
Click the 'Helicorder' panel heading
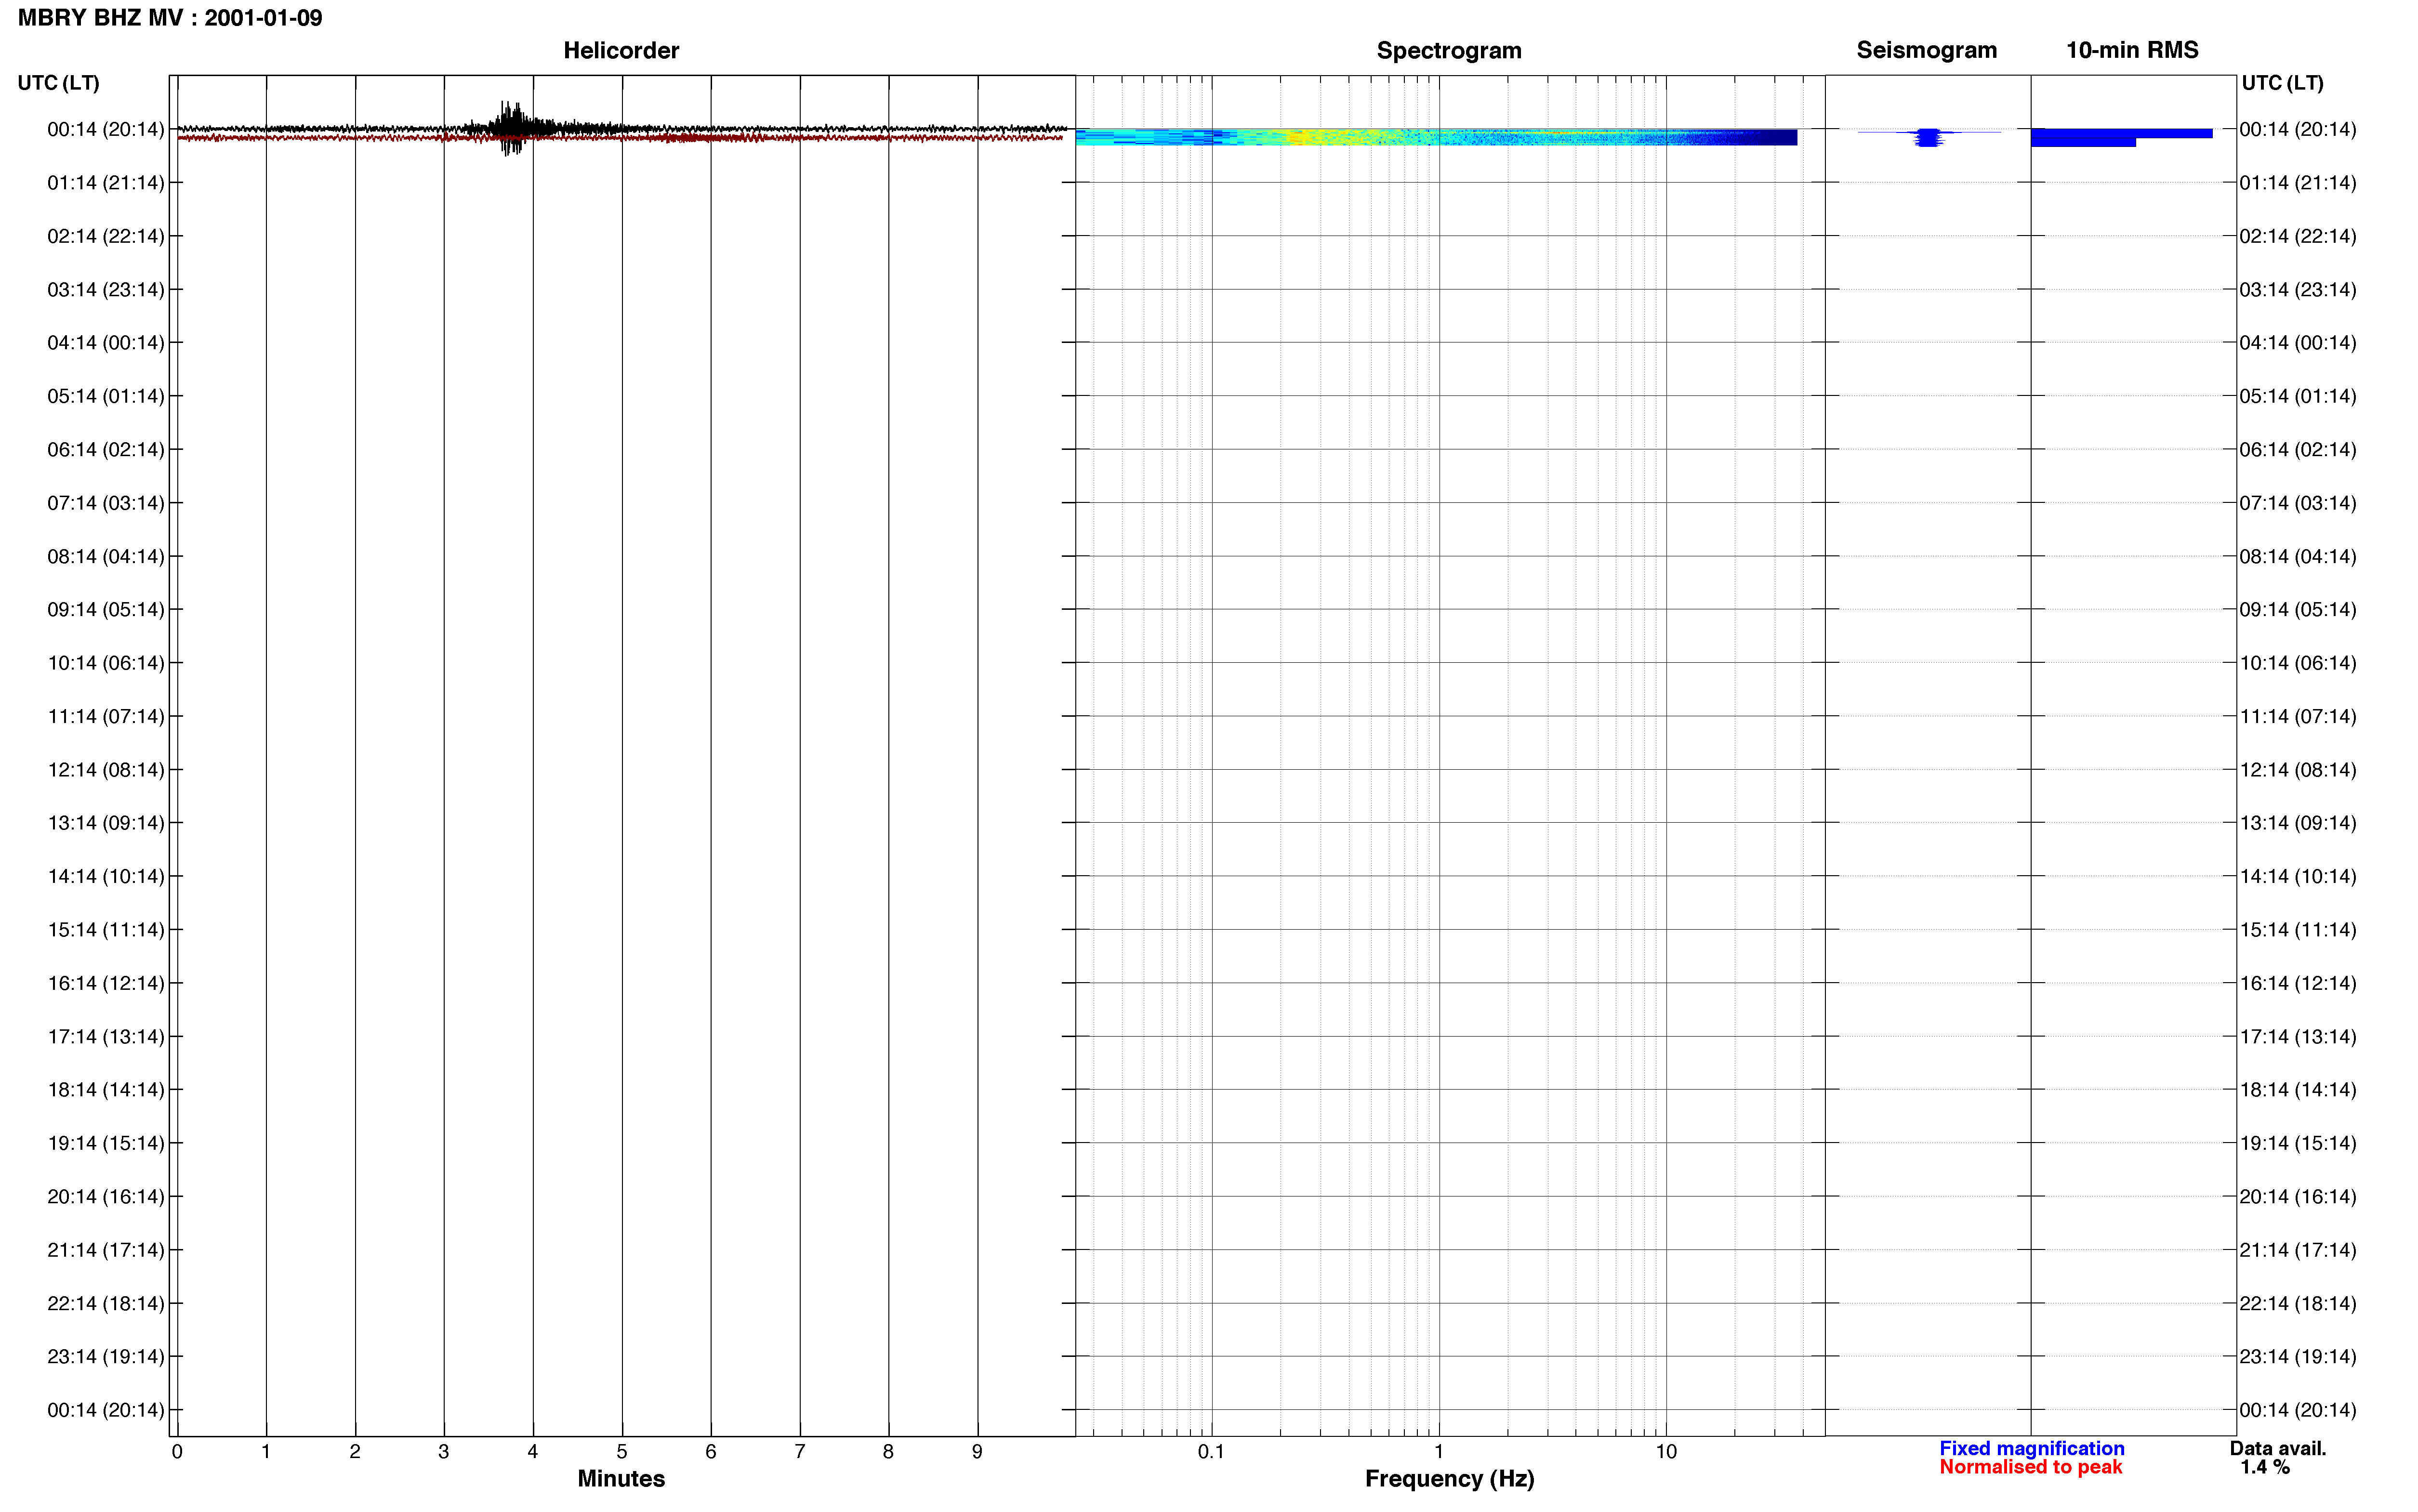(621, 50)
